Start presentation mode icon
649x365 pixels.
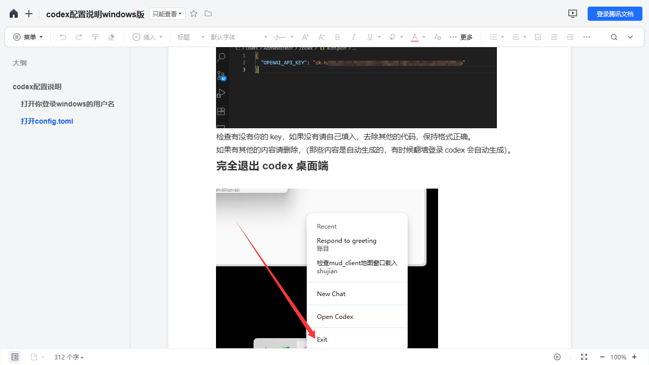point(572,14)
